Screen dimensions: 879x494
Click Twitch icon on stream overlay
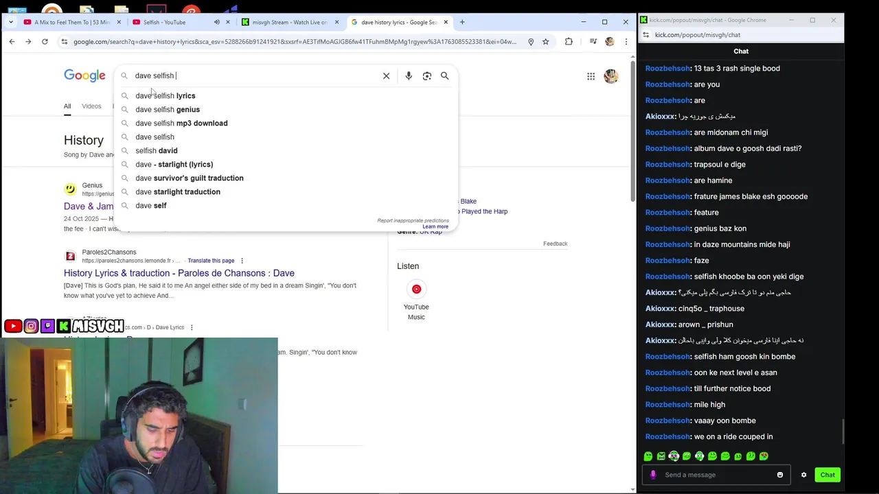47,327
